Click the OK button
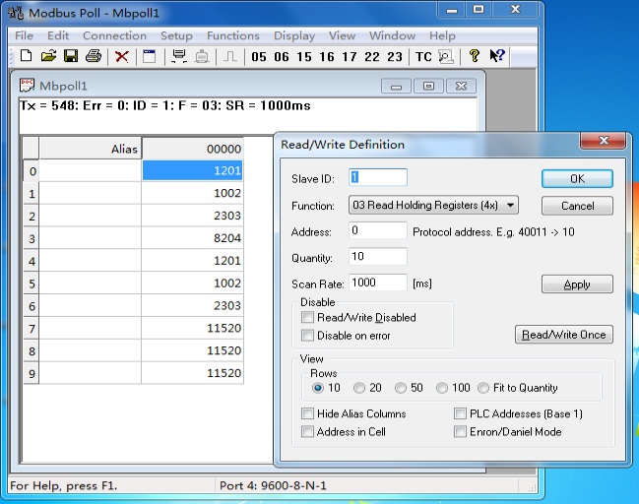Viewport: 639px width, 504px height. (x=577, y=179)
